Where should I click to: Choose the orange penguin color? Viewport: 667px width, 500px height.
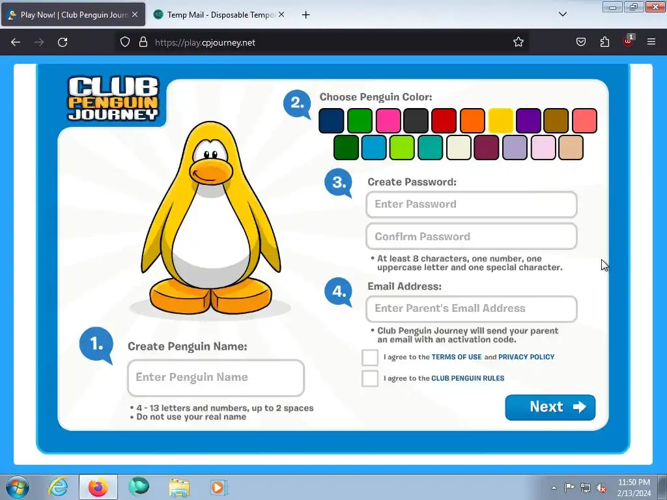point(472,120)
